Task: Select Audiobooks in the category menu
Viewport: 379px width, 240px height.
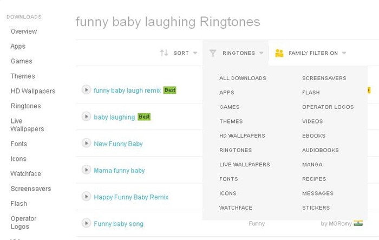Action: (320, 150)
